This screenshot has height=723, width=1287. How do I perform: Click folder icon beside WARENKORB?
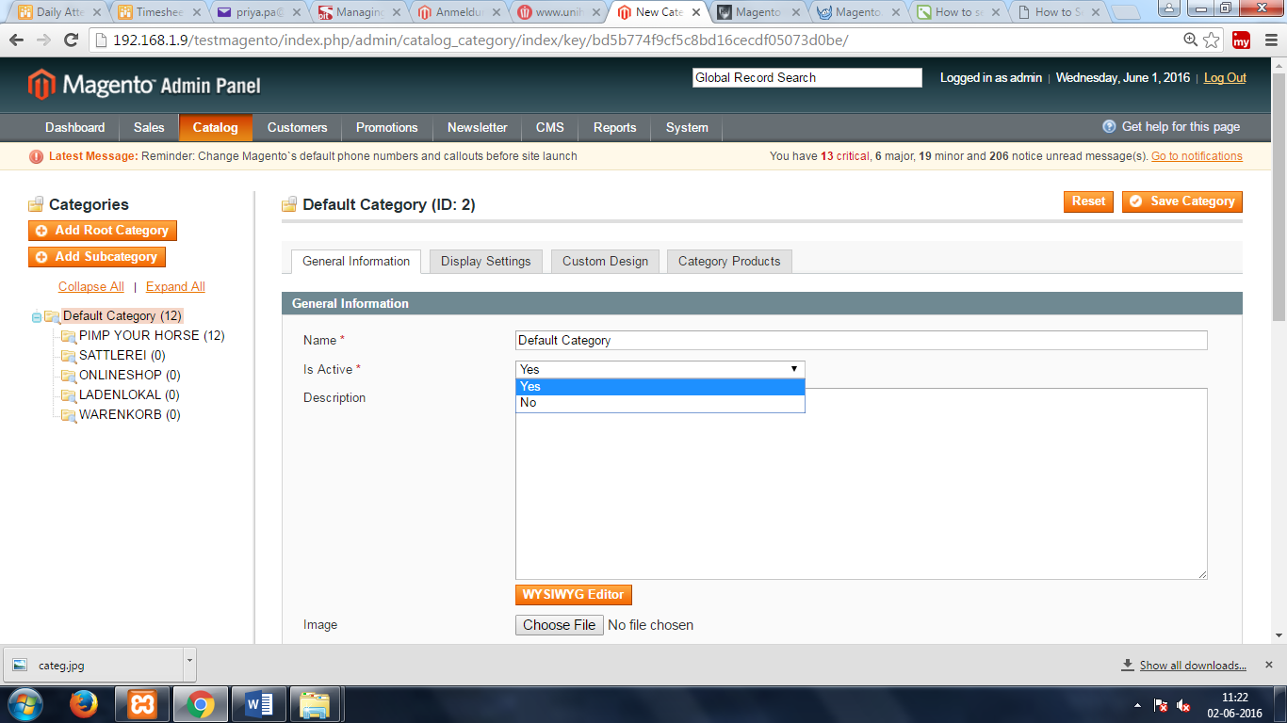click(68, 415)
